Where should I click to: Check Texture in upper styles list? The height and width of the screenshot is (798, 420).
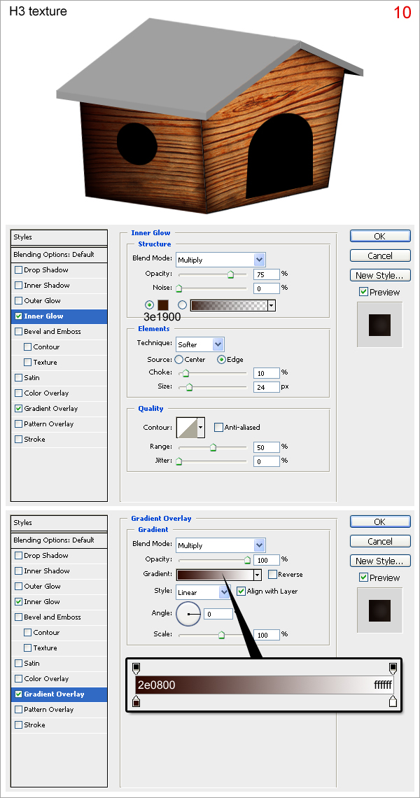pos(28,362)
